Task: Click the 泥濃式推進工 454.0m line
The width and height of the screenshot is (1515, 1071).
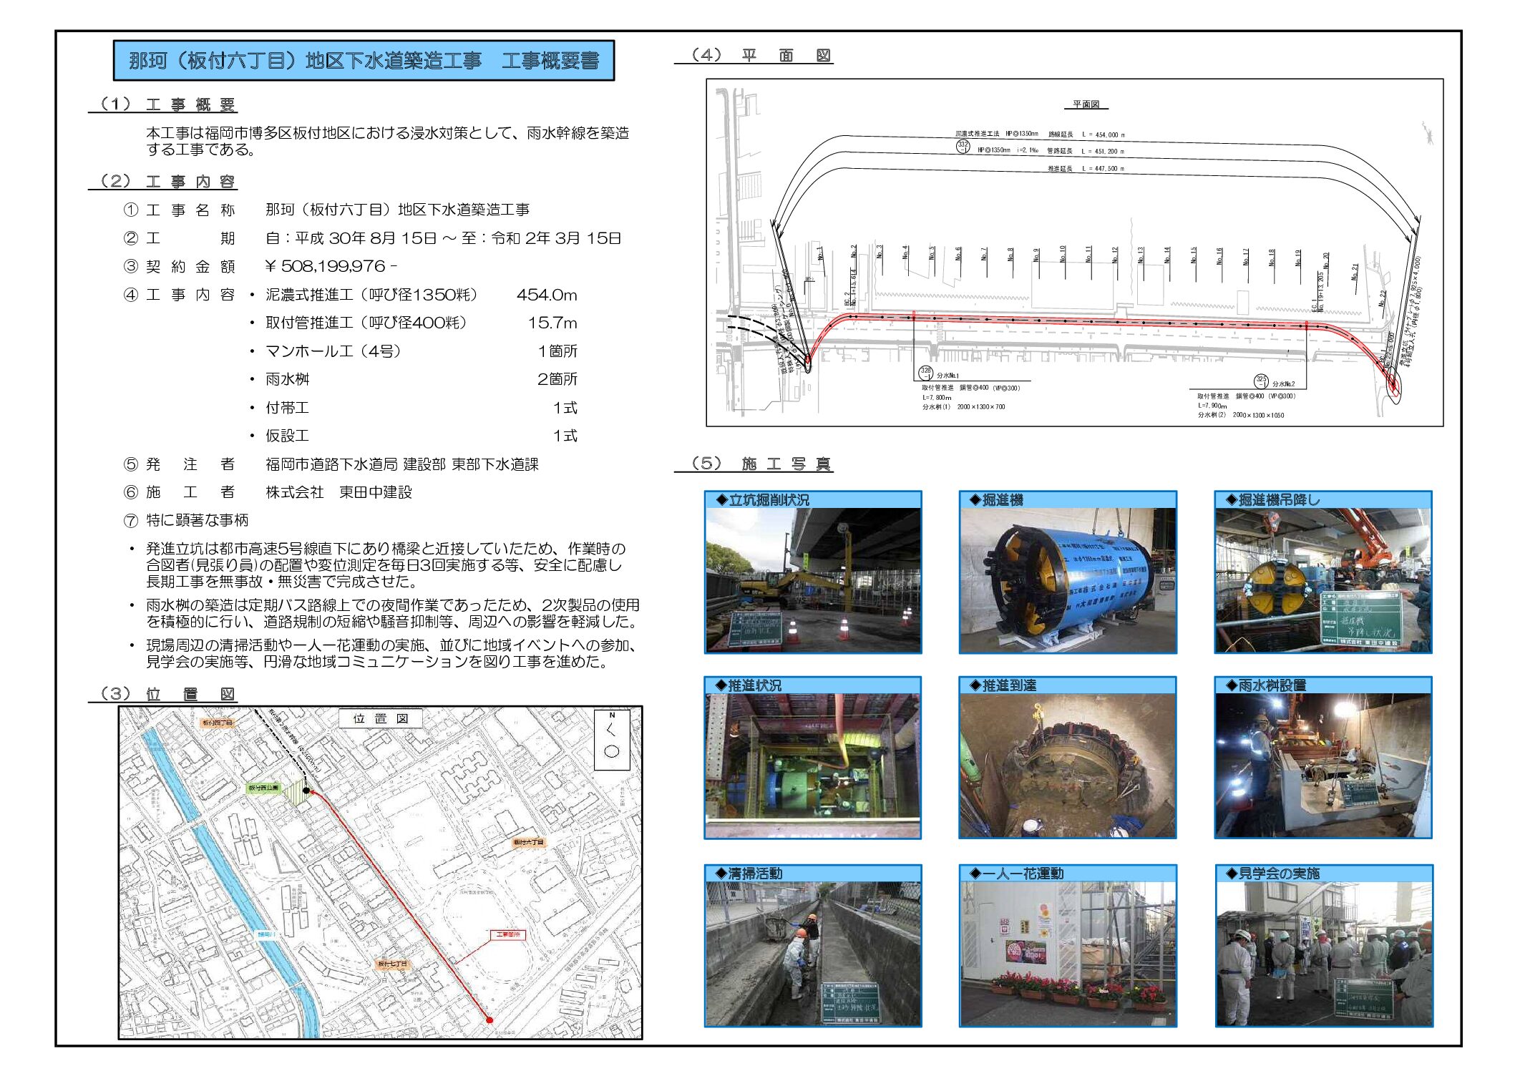Action: 421,295
